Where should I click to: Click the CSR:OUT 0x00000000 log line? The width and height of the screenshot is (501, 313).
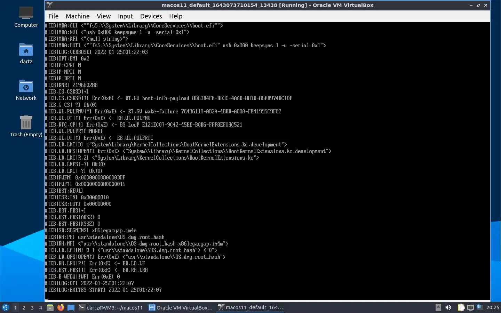[x=78, y=204]
